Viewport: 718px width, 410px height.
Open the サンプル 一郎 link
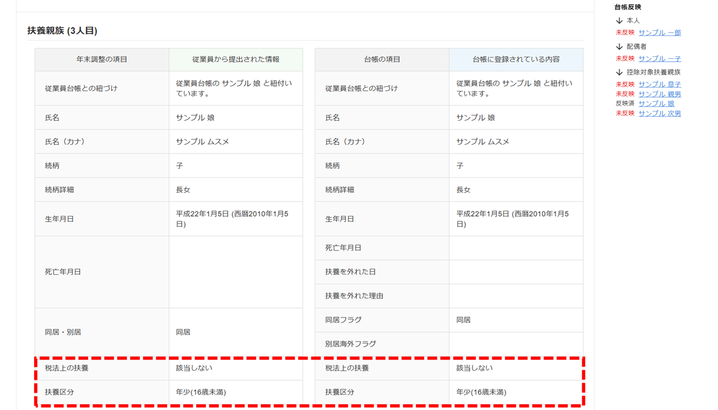click(x=659, y=33)
